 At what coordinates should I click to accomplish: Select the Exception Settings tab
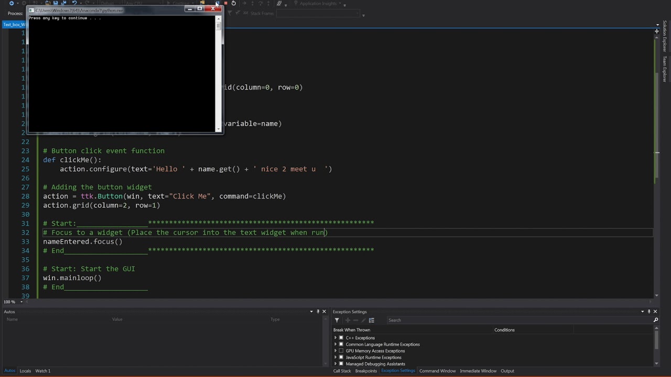(x=398, y=371)
